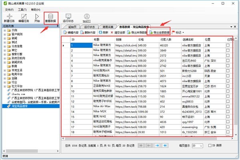This screenshot has height=160, width=240.
Task: Tick the exported checkbox in row 5
Action: tap(228, 66)
